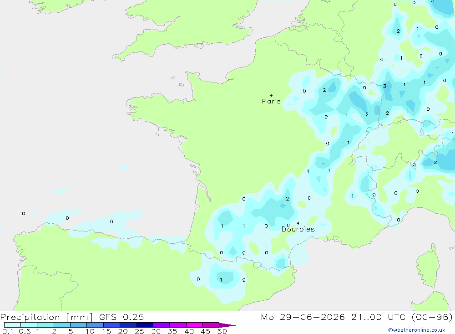This screenshot has width=455, height=334.
Task: Click the map value "3" near Germany border
Action: tap(385, 86)
